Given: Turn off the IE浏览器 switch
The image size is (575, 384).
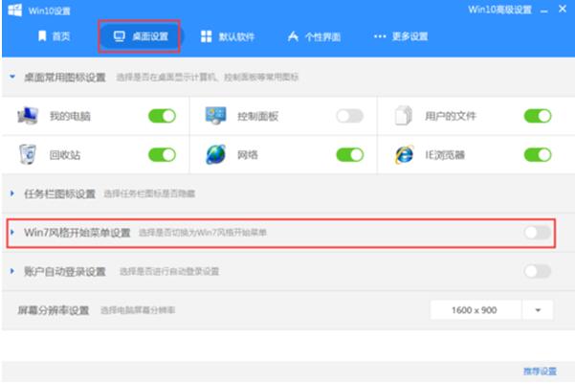Looking at the screenshot, I should pos(538,155).
